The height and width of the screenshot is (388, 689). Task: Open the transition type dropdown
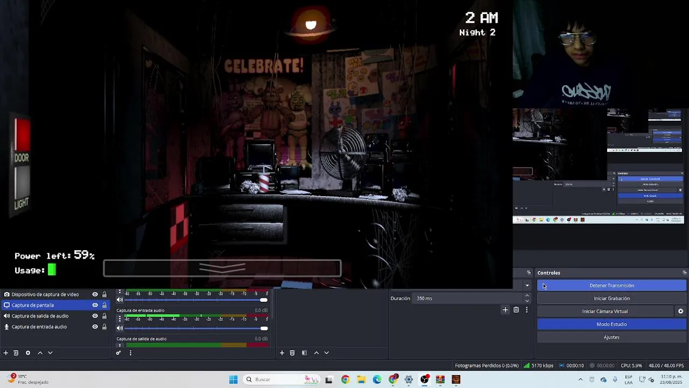point(527,286)
